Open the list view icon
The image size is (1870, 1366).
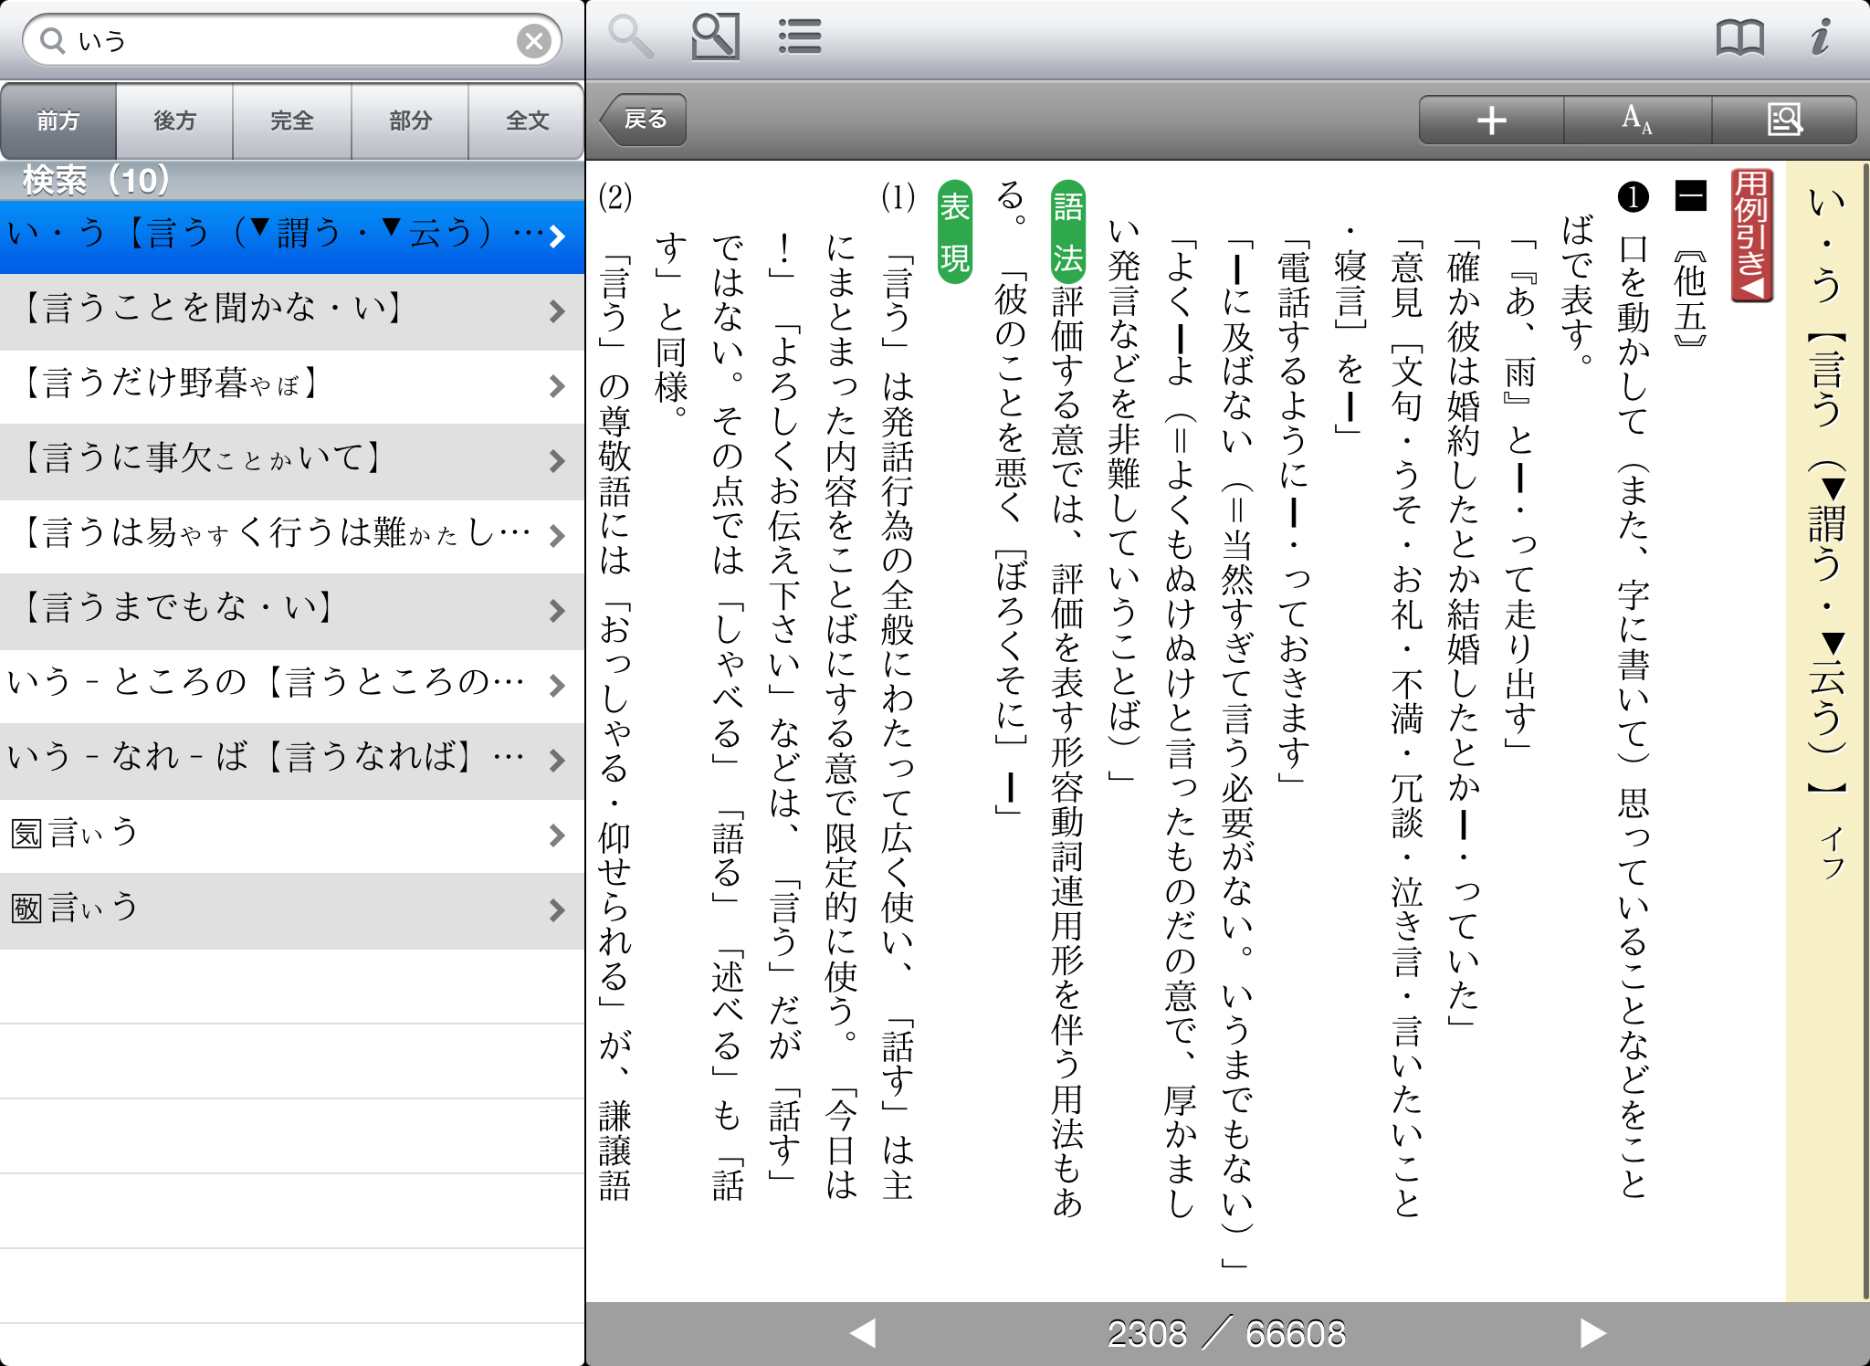pos(800,37)
